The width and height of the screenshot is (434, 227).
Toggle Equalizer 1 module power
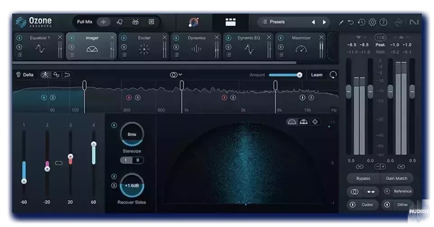coord(19,38)
